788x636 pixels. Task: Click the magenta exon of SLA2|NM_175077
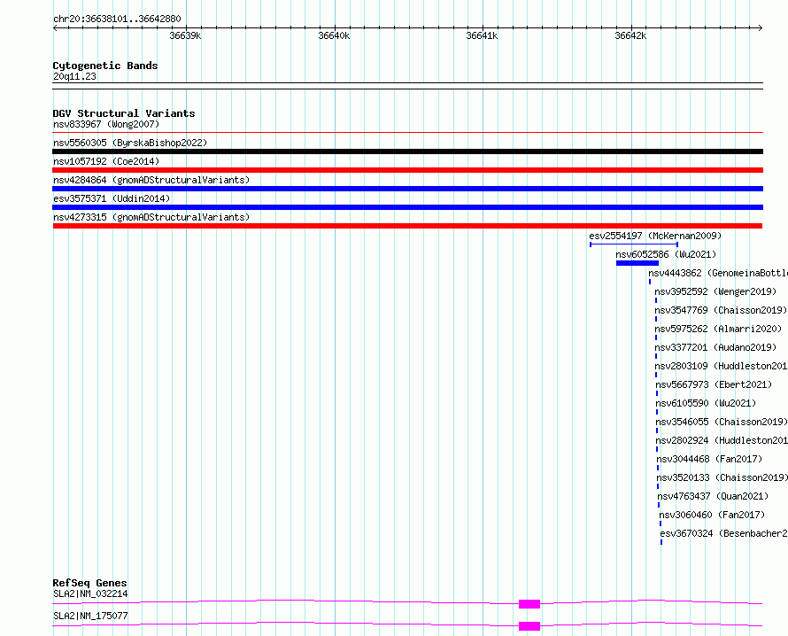click(529, 626)
